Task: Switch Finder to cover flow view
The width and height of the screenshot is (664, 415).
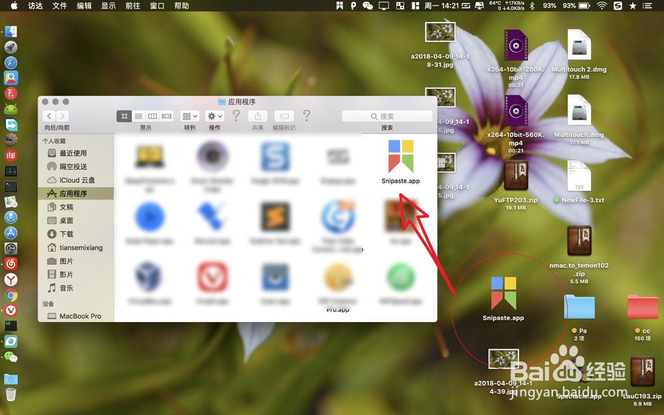Action: coord(167,116)
